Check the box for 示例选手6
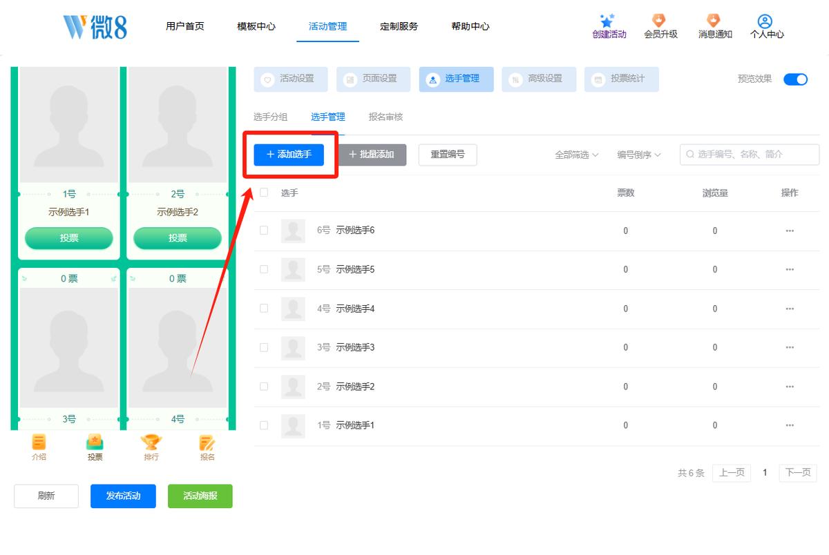The width and height of the screenshot is (829, 555). click(x=264, y=231)
